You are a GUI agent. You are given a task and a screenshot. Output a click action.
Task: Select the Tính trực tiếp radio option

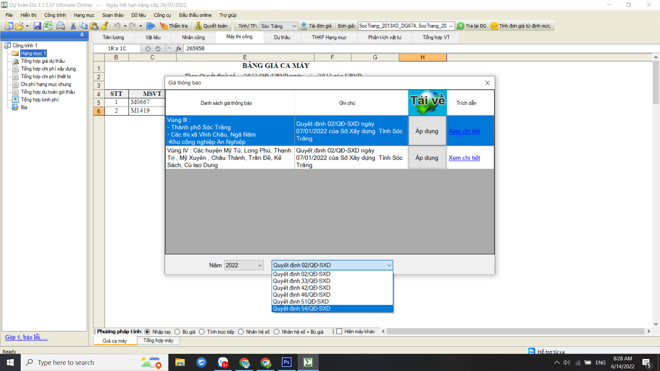point(202,332)
